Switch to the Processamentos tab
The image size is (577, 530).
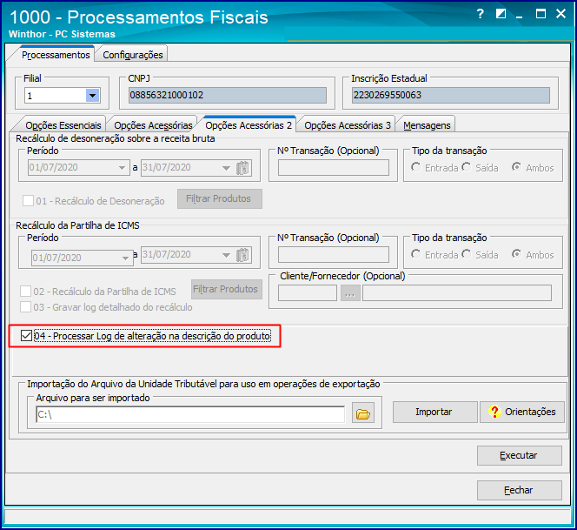[x=56, y=55]
